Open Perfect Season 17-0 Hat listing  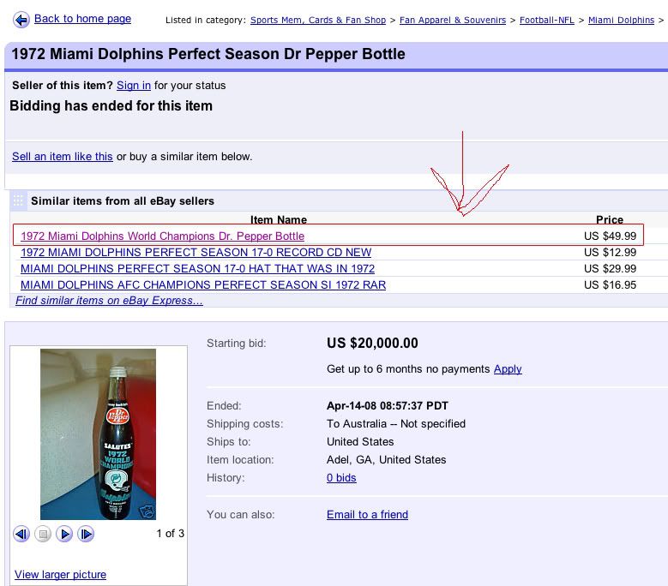197,268
